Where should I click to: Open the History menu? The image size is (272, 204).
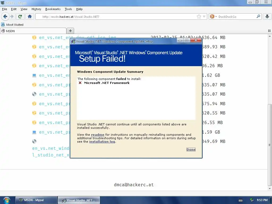36,9
